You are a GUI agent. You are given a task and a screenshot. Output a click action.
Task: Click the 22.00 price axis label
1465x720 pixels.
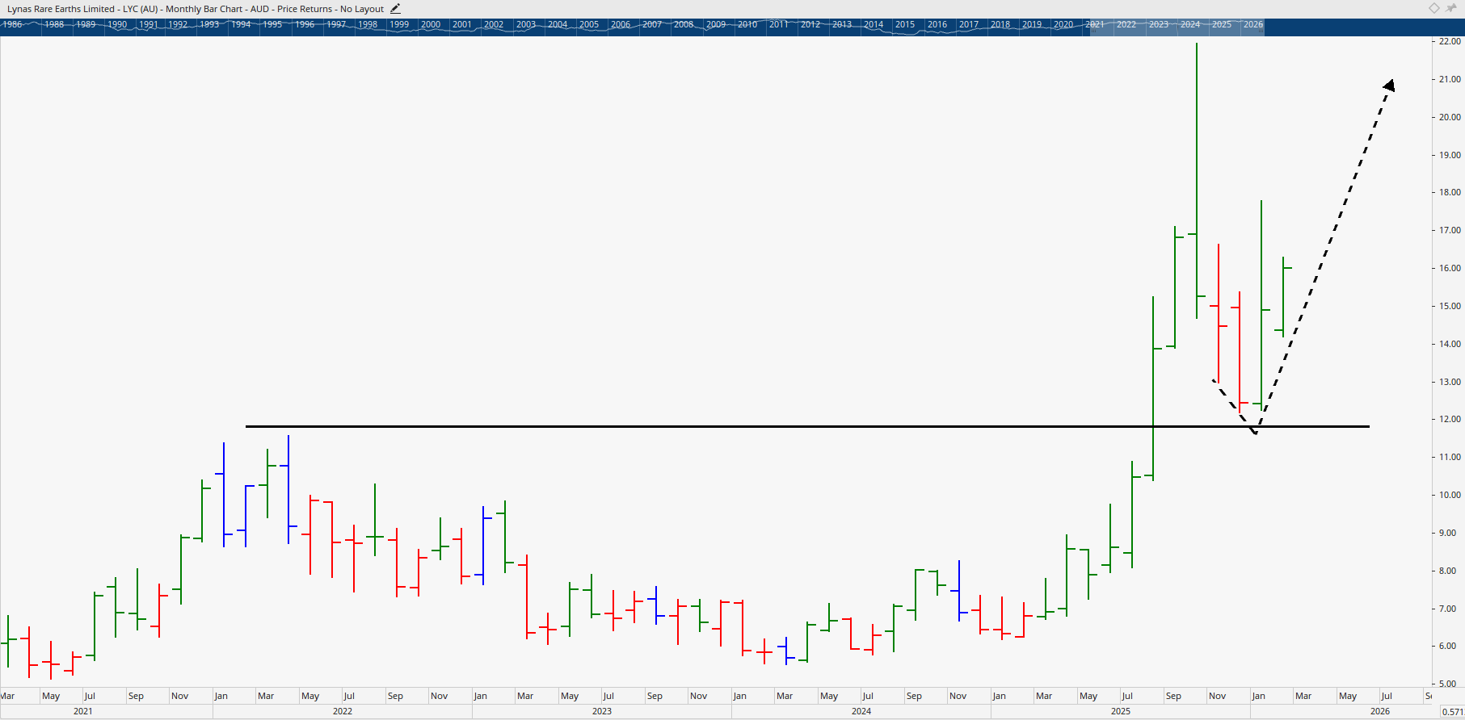click(x=1450, y=41)
